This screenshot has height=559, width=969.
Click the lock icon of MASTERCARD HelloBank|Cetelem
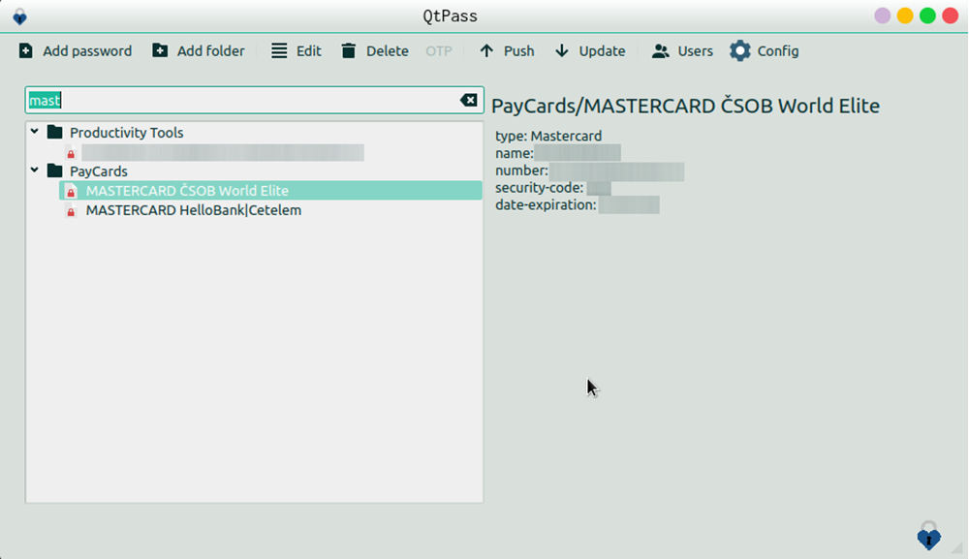pos(71,210)
